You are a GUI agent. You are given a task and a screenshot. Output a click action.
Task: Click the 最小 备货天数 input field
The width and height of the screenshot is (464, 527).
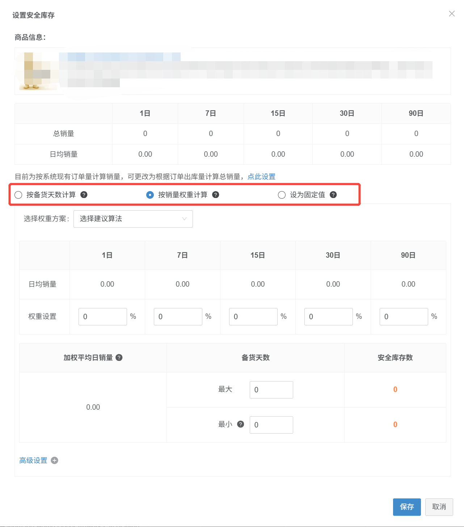271,425
